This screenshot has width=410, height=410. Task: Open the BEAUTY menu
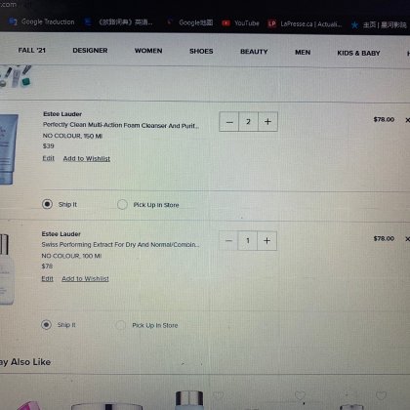click(x=254, y=52)
